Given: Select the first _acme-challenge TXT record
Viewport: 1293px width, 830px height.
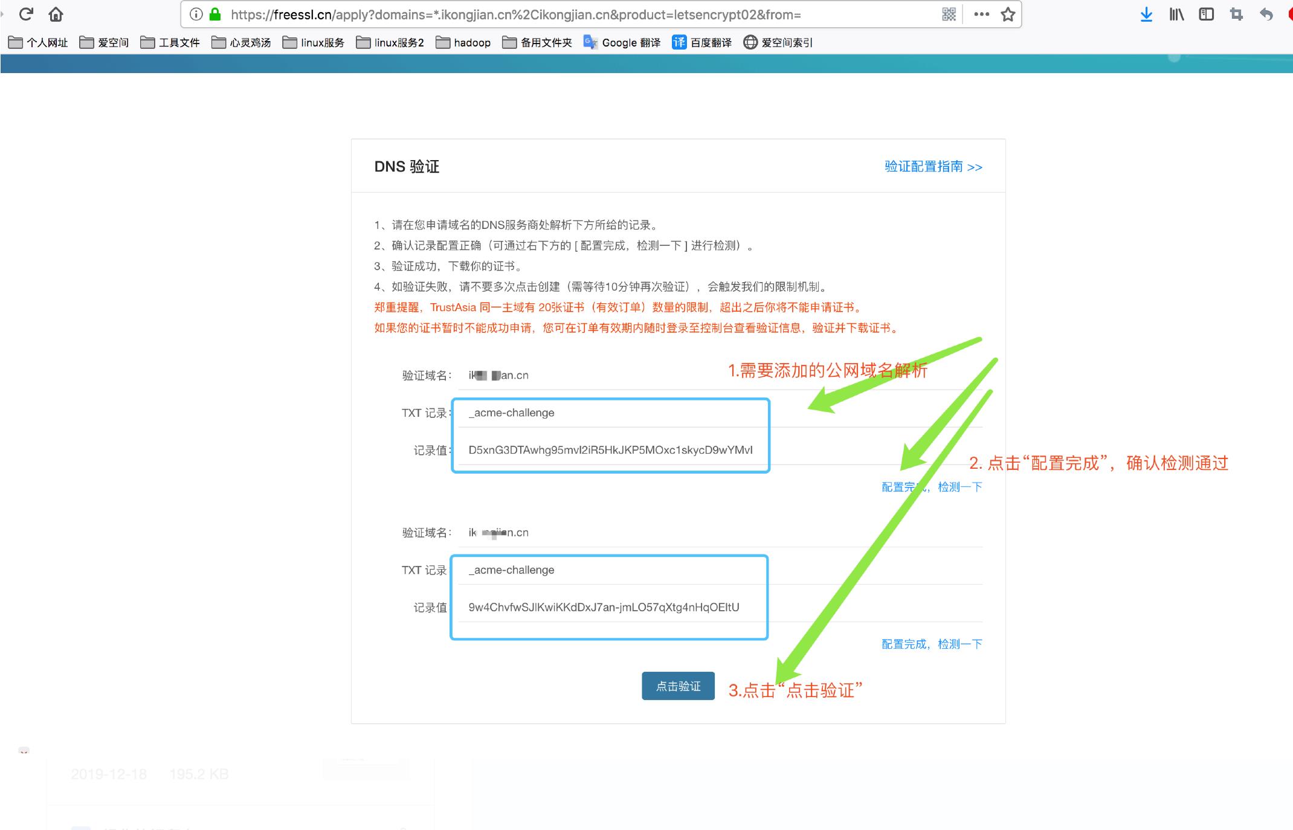Looking at the screenshot, I should tap(511, 413).
